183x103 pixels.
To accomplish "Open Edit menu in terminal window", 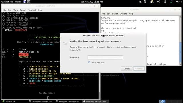I will [x=9, y=10].
